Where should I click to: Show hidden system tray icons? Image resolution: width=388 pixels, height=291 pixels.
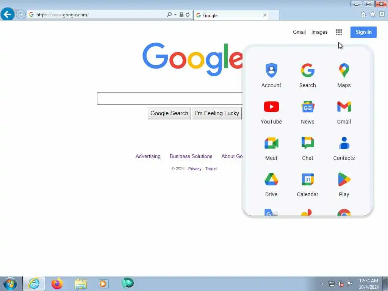tap(322, 284)
